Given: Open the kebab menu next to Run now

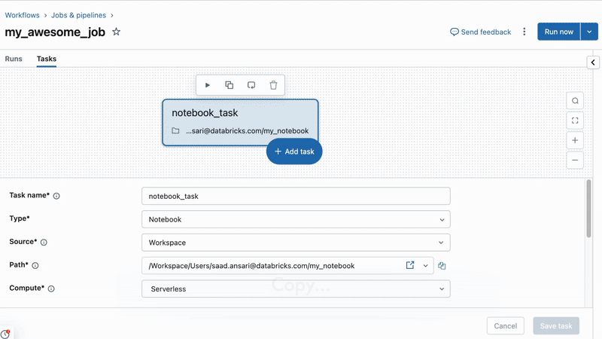Looking at the screenshot, I should point(524,32).
